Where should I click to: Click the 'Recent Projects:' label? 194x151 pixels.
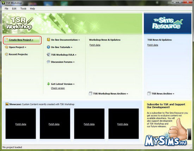18,54
